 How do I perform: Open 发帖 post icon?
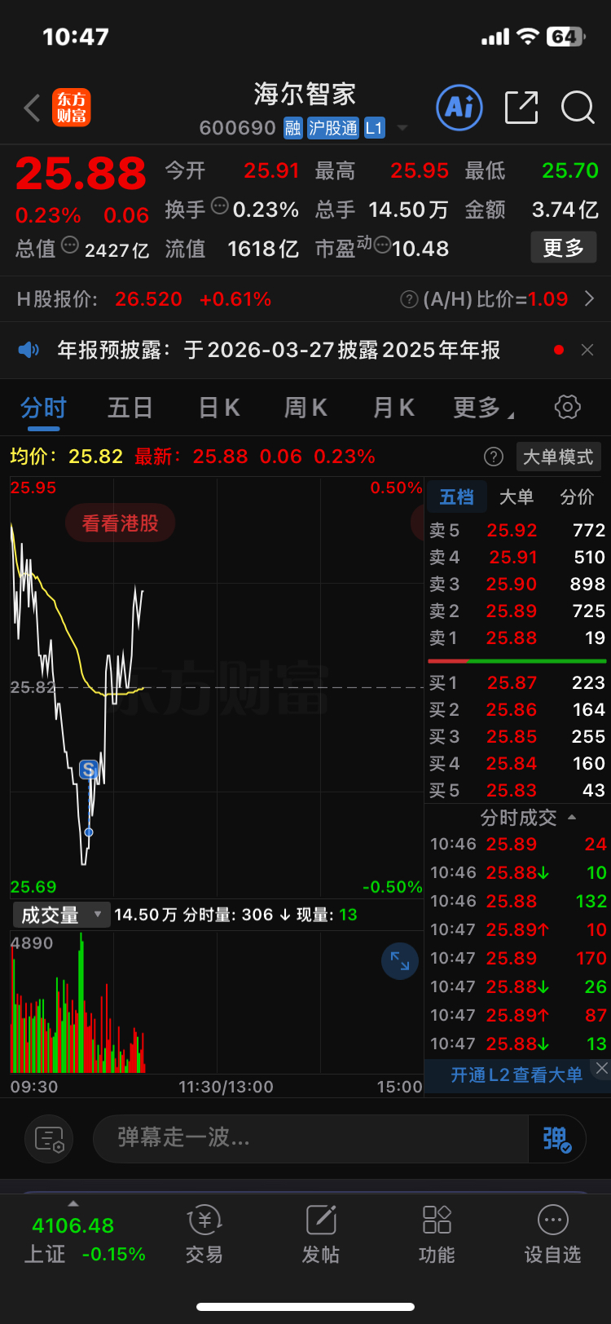point(321,1234)
